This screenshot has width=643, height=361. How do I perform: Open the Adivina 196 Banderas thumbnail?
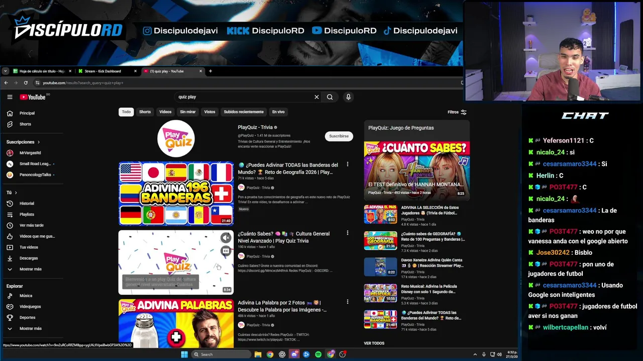[x=176, y=194]
